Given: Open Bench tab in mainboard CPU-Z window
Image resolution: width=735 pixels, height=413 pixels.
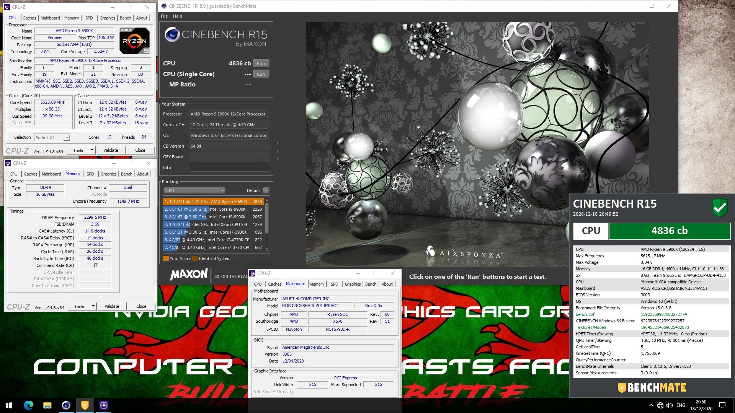Looking at the screenshot, I should coord(371,284).
